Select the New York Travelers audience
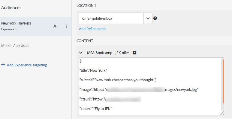The image size is (232, 119). point(36,26)
